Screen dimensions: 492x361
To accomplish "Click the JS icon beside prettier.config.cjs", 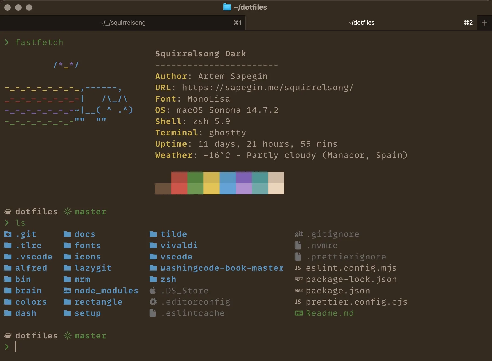I will tap(298, 302).
